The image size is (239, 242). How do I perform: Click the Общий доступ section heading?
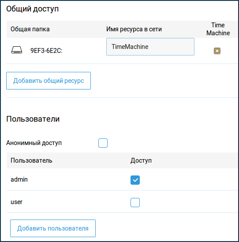coord(33,9)
